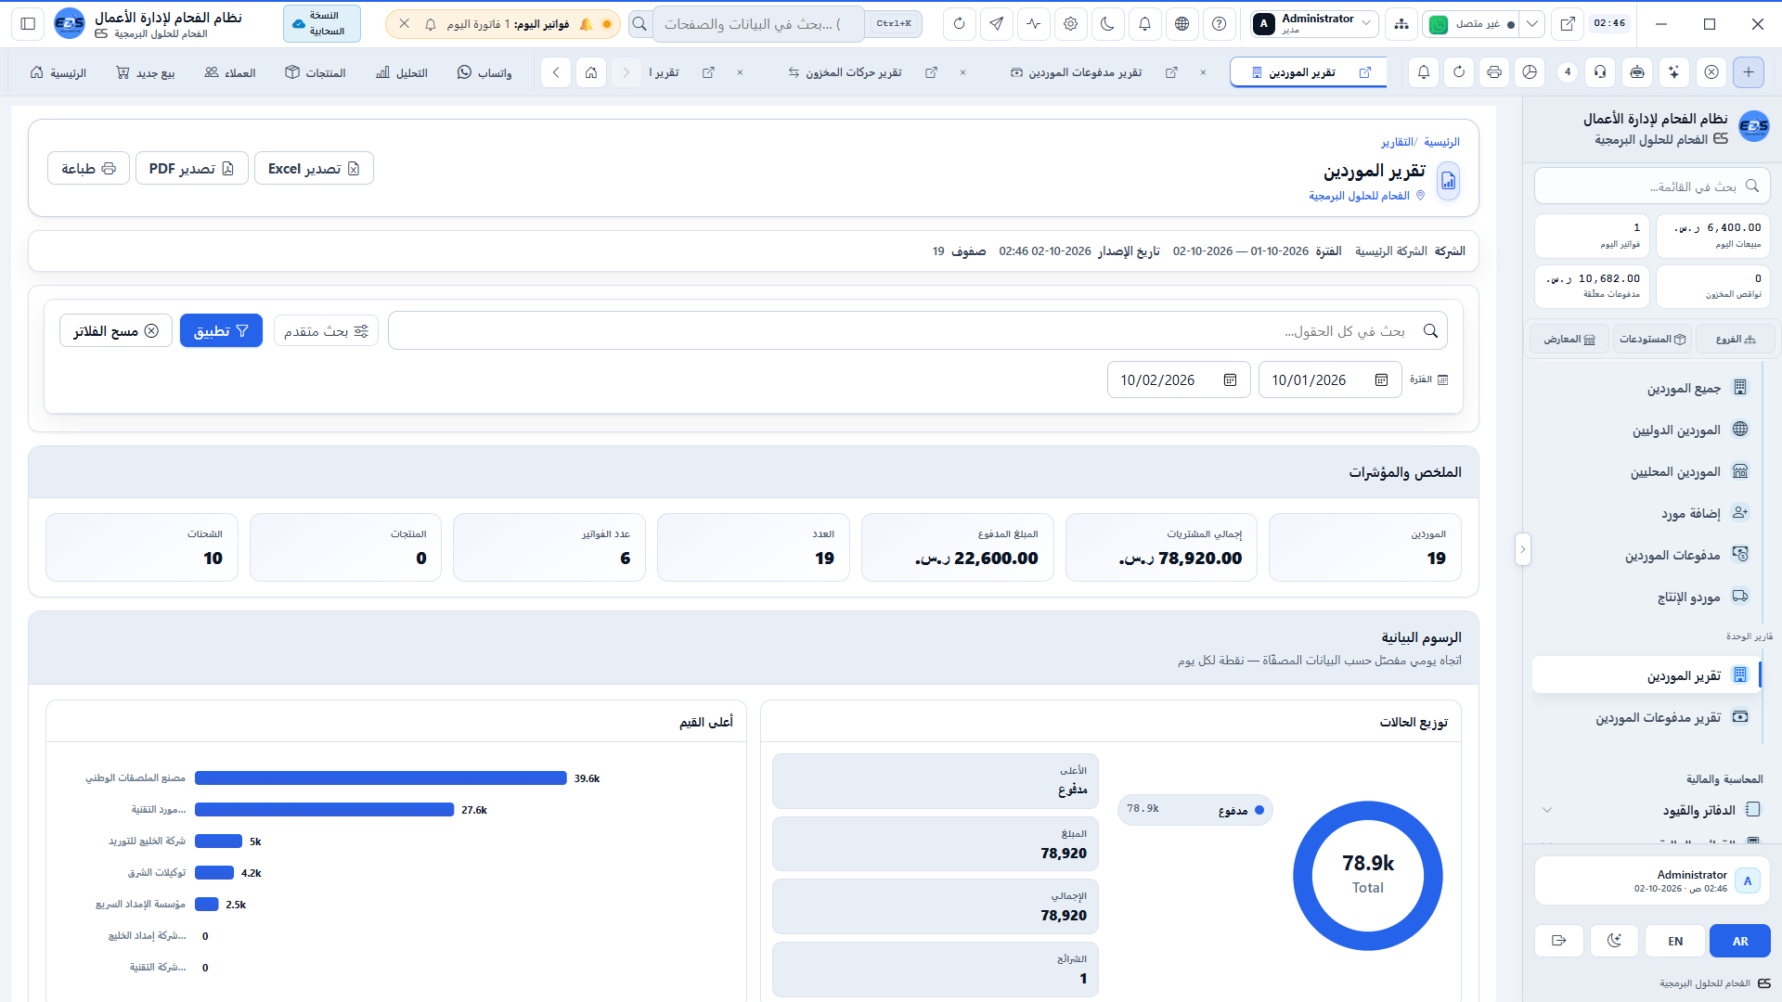1782x1002 pixels.
Task: Click the refresh icon in top bar
Action: click(960, 24)
